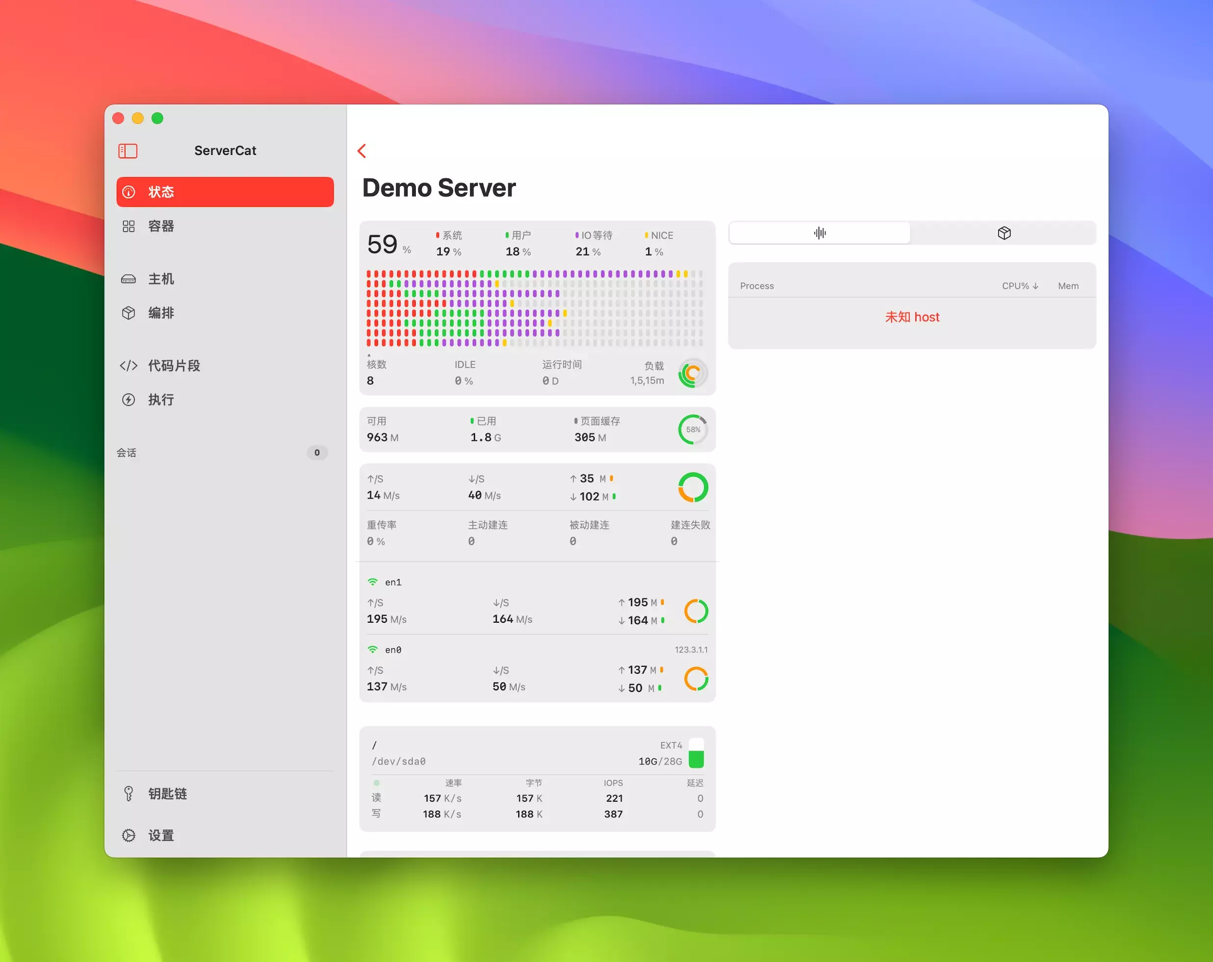Click the 58% memory usage ring

pos(693,429)
